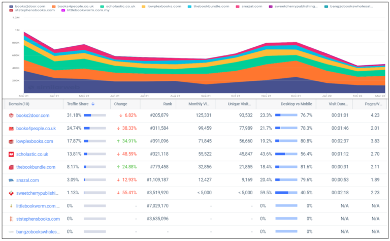Toggle ststephensbooks.com series in chart legend
The width and height of the screenshot is (390, 241).
pyautogui.click(x=32, y=10)
